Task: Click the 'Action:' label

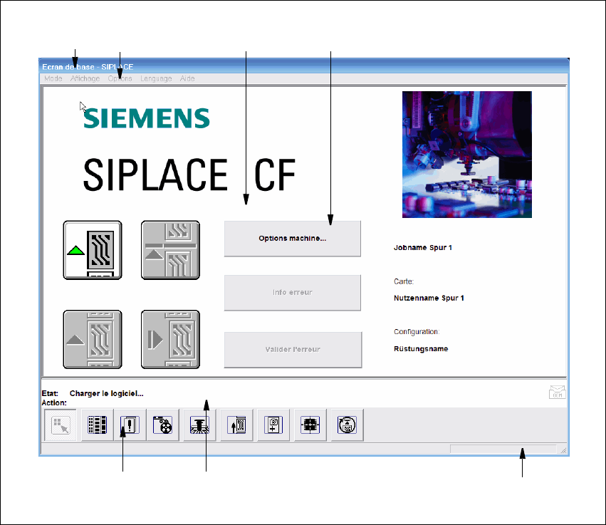Action: pyautogui.click(x=54, y=403)
